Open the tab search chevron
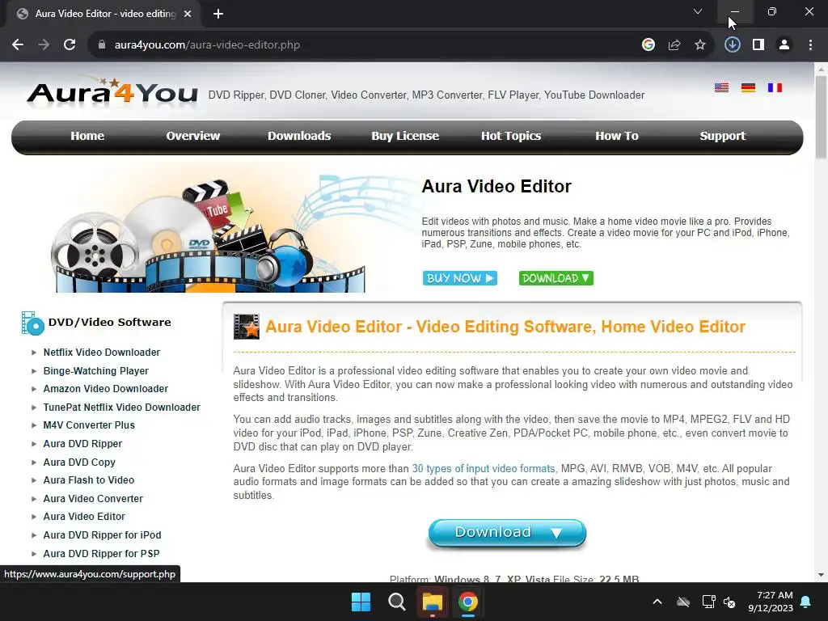Screen dimensions: 828x621 click(x=698, y=11)
